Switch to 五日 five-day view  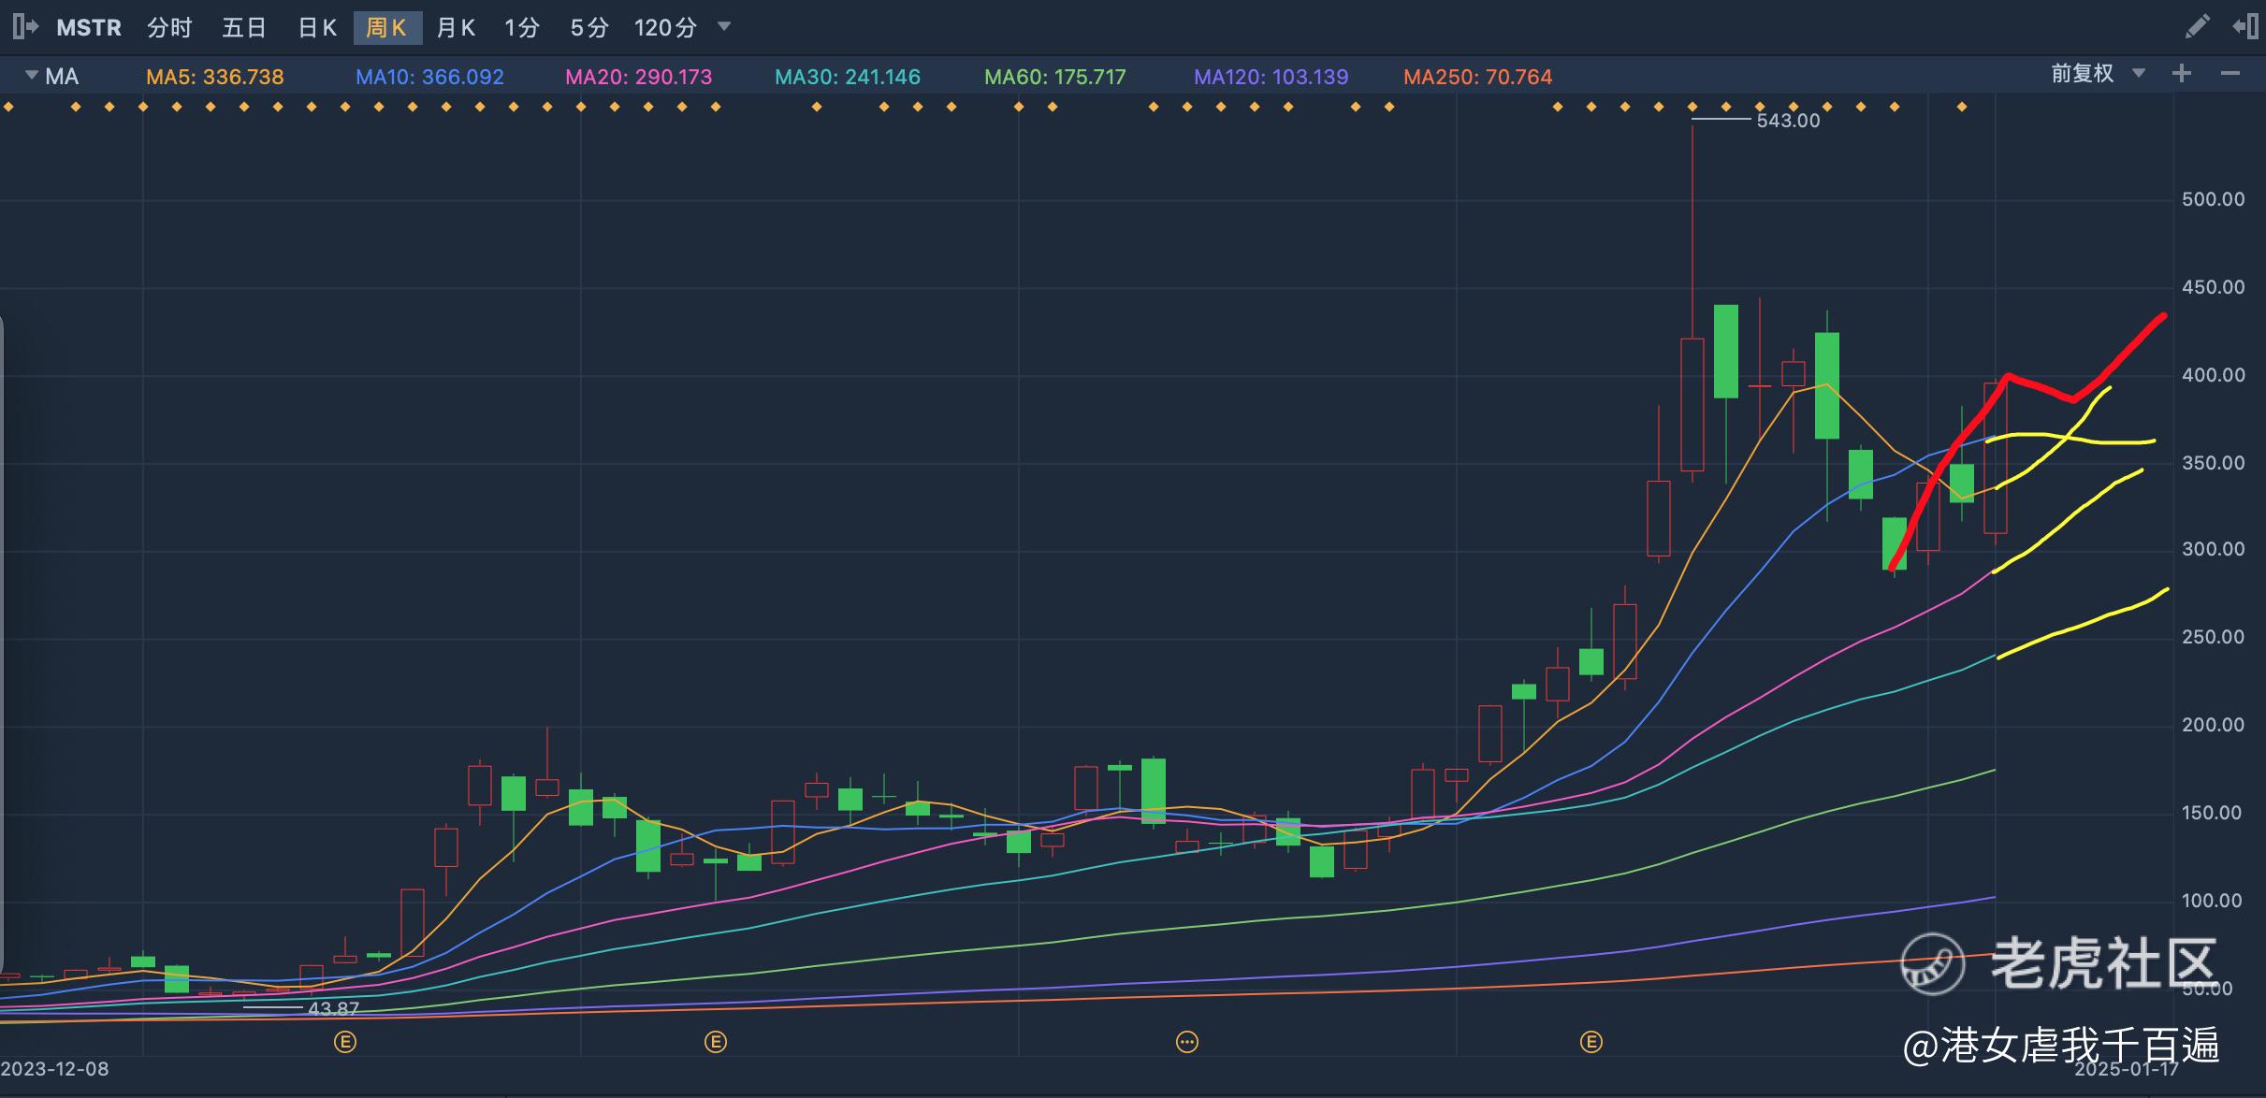point(244,28)
